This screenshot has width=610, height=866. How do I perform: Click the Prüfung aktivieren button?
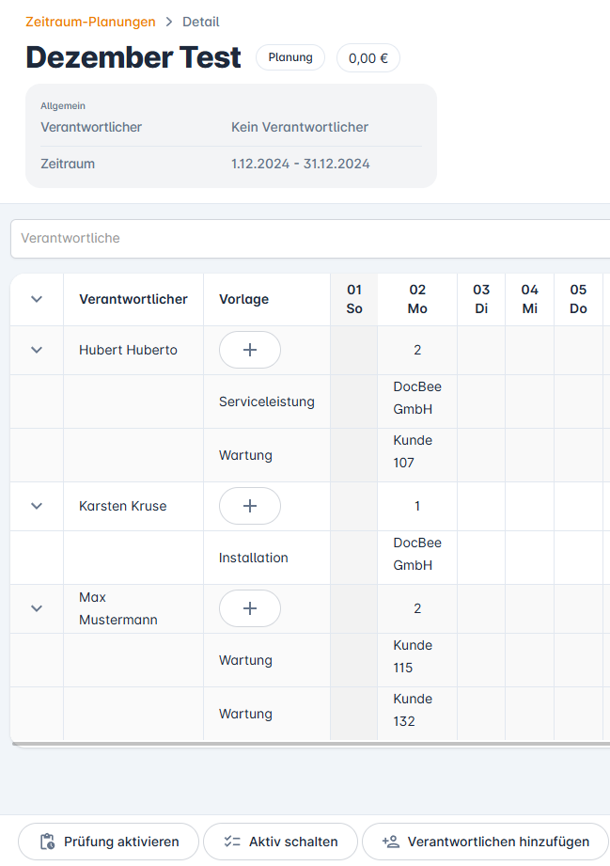tap(108, 842)
